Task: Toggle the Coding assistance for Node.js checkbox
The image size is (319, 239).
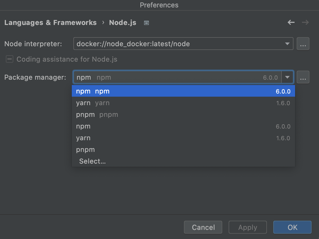Action: click(x=9, y=59)
